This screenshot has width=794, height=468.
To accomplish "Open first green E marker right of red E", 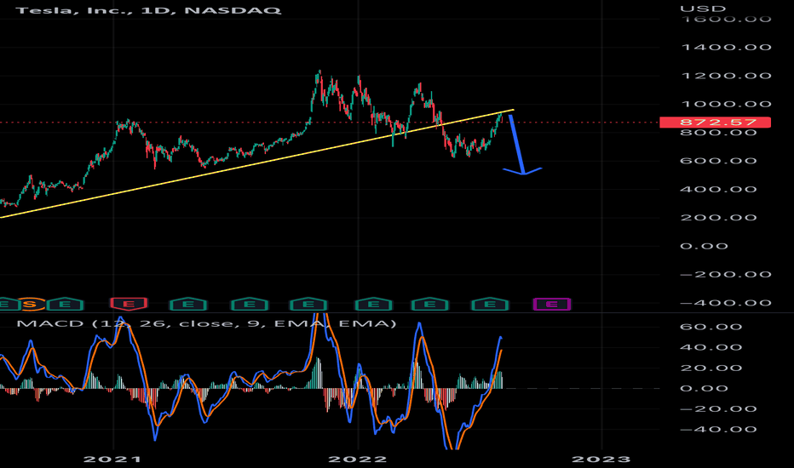I will (x=188, y=304).
